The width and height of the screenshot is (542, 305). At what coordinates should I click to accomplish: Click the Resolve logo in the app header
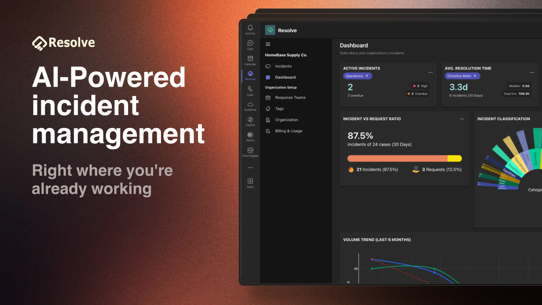click(x=270, y=30)
